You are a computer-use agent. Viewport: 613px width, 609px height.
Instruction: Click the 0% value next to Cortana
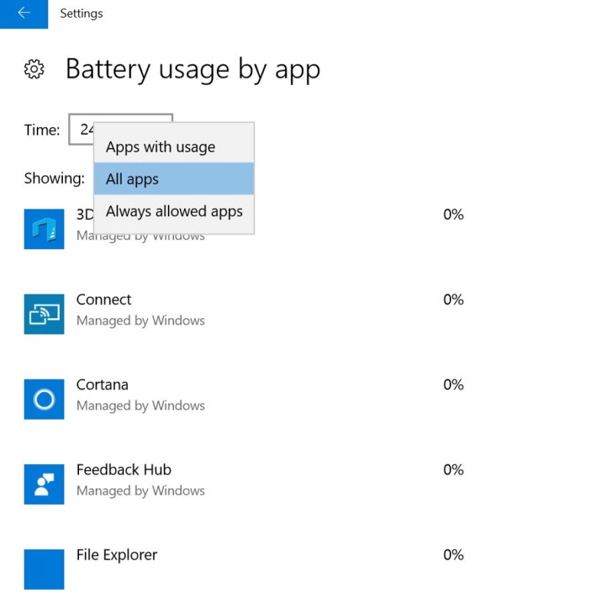click(453, 384)
